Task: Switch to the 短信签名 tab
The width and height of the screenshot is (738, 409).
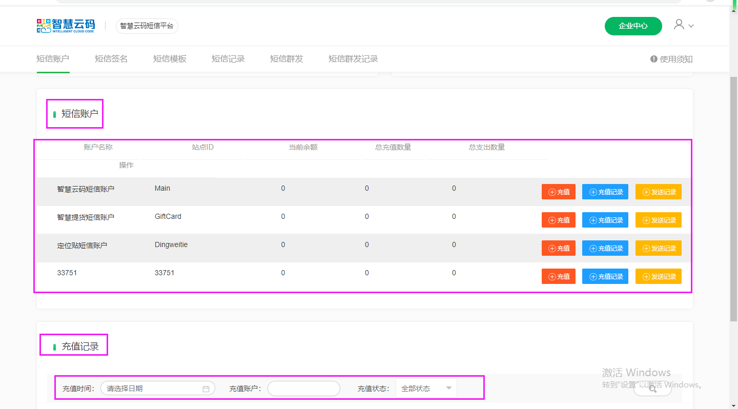Action: 111,59
